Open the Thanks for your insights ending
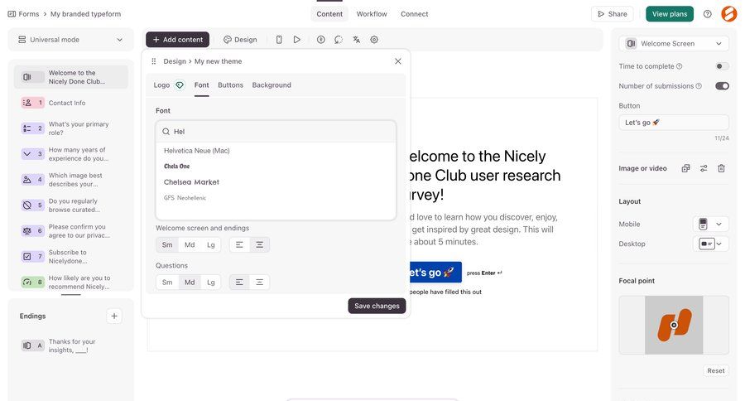The height and width of the screenshot is (401, 745). [71, 345]
